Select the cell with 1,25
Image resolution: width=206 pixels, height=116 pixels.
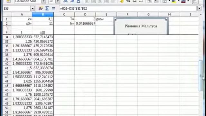click(22, 42)
